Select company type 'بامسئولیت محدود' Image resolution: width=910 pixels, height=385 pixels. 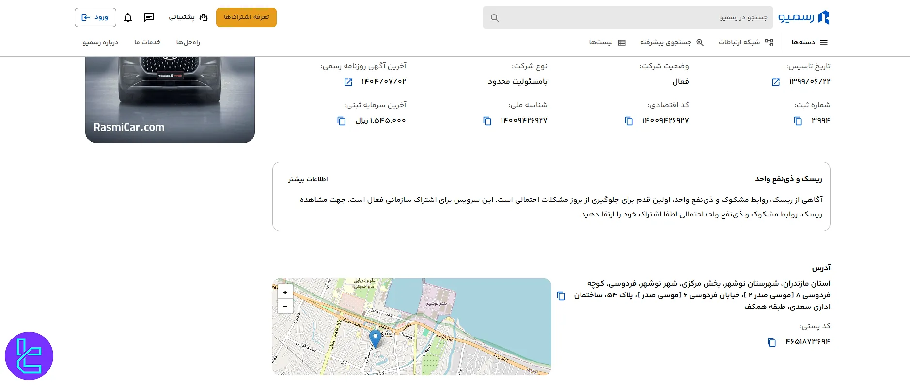pos(518,81)
